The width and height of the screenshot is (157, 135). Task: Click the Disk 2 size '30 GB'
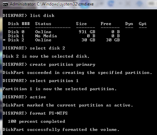pos(88,40)
